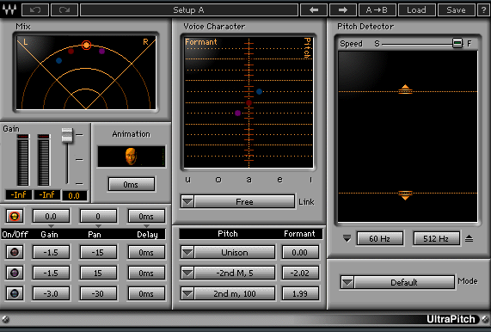Click purple voice pan value 15
Image resolution: width=491 pixels, height=332 pixels.
(98, 273)
